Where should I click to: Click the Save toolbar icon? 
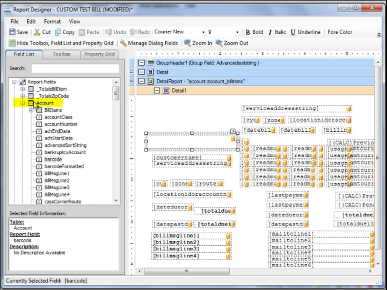12,32
